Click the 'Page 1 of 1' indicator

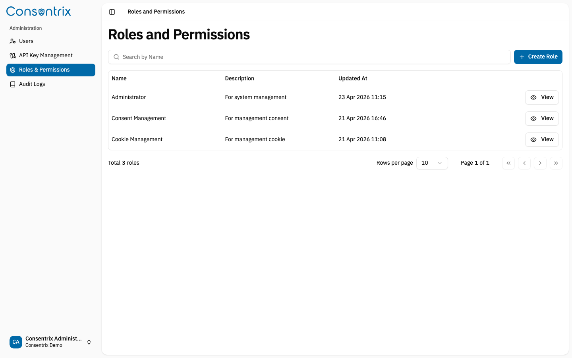point(475,163)
